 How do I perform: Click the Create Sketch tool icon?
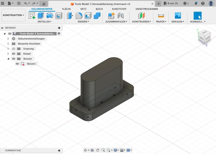pyautogui.click(x=32, y=16)
